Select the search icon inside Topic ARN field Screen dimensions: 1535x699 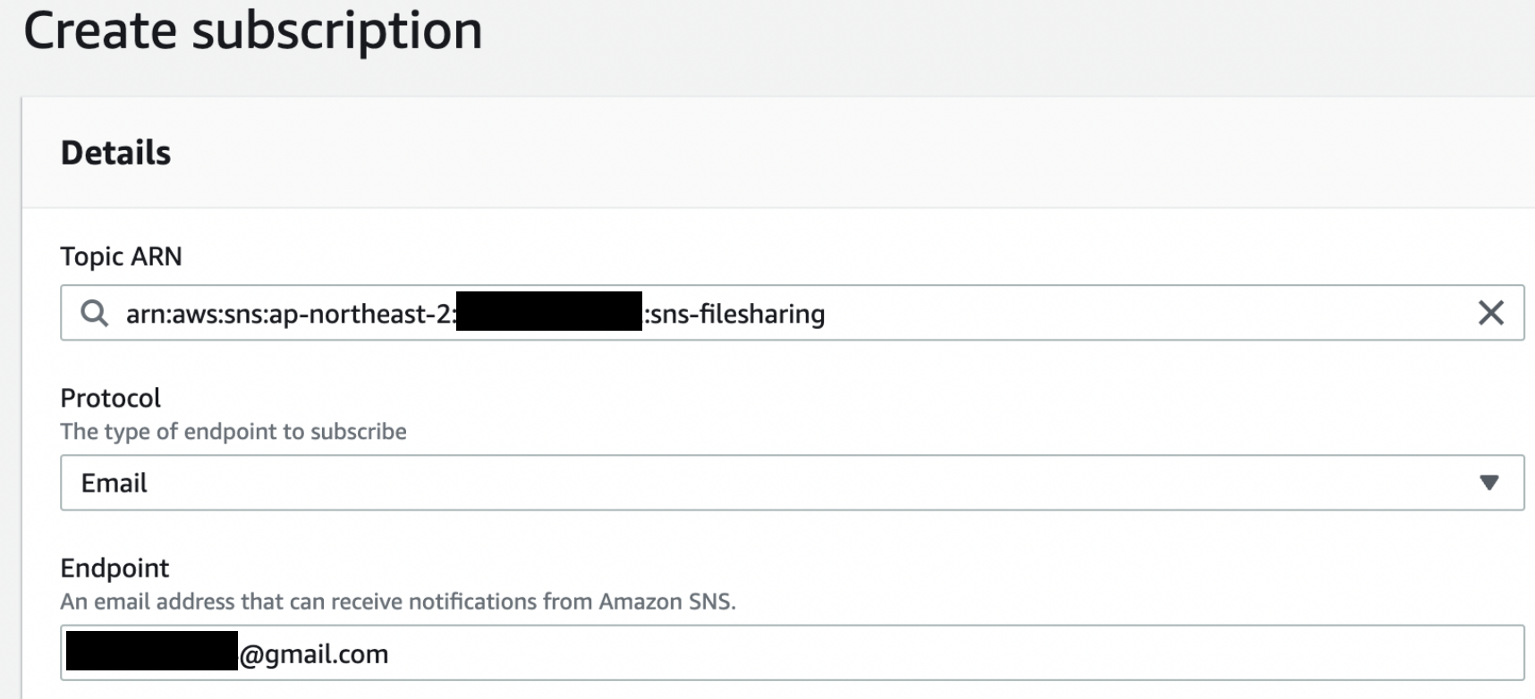94,313
